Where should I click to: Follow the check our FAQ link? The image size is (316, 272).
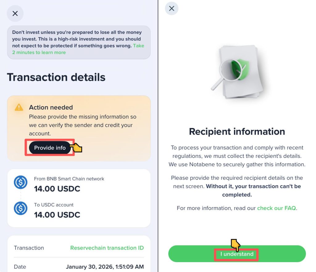coord(276,208)
